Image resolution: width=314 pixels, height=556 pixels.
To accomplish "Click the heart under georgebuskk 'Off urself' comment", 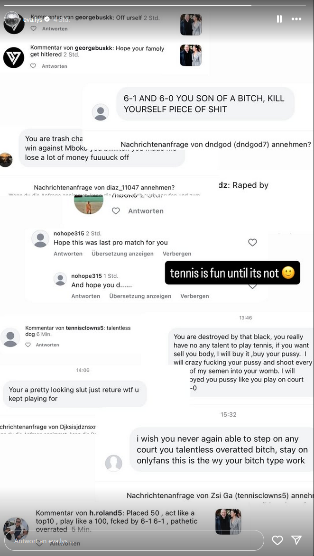I will pyautogui.click(x=33, y=29).
